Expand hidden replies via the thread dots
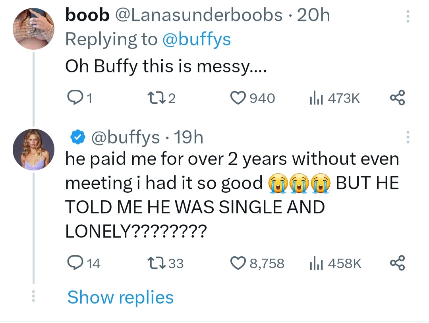 click(33, 297)
